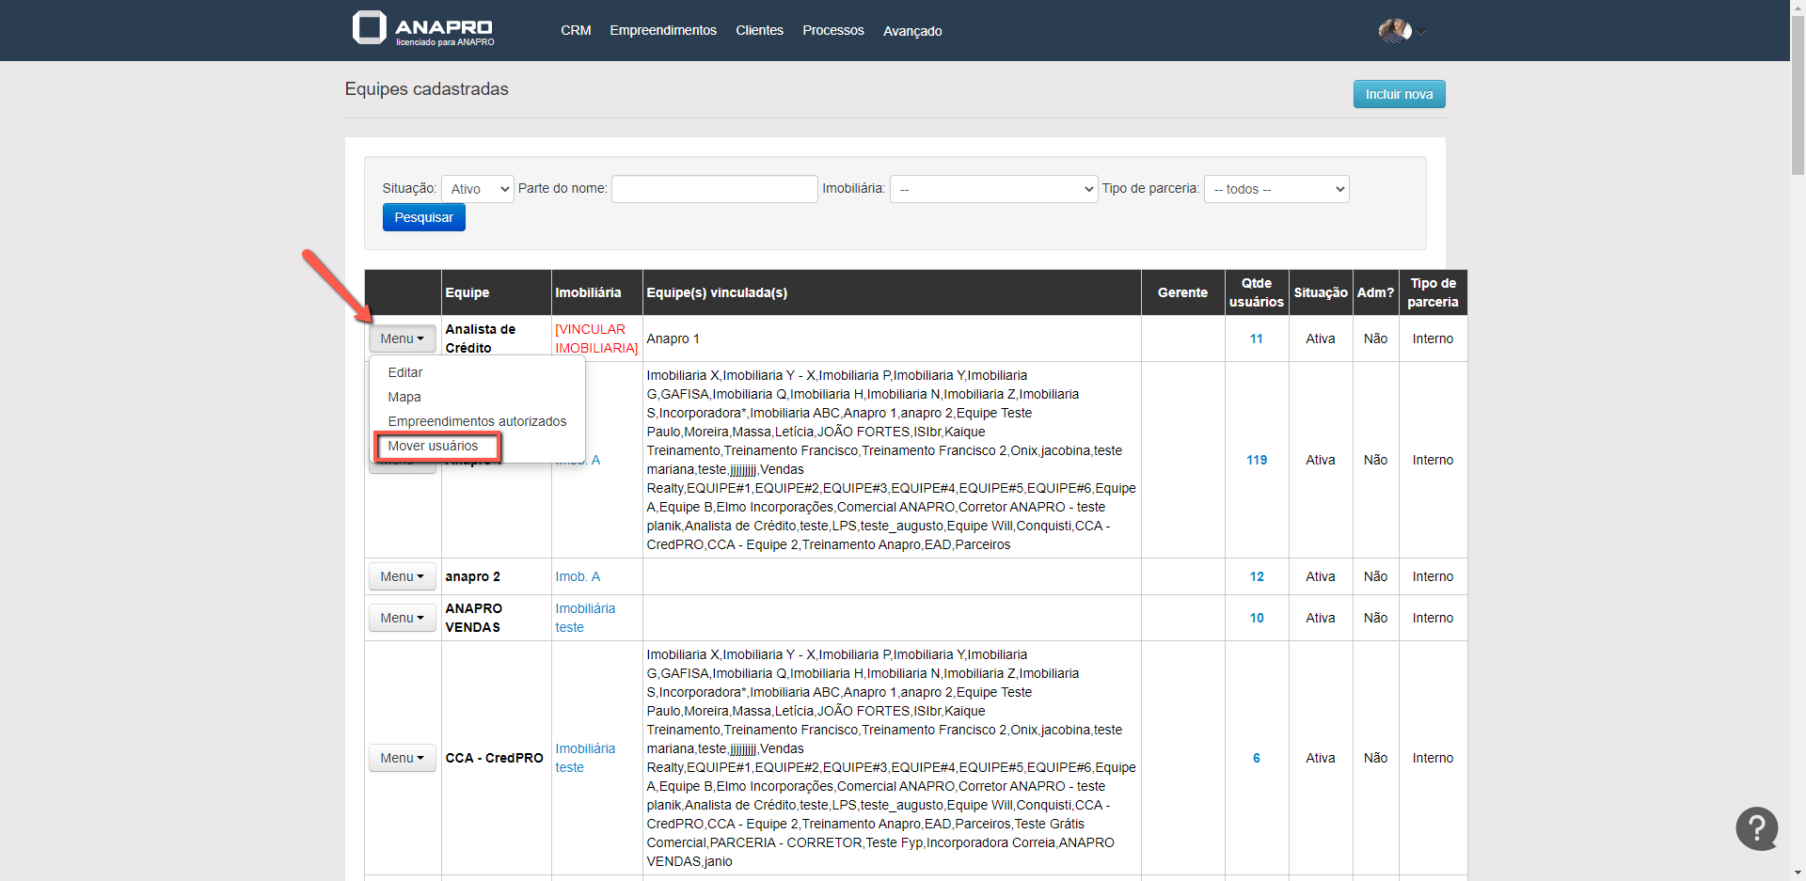Open the Empreendimentos navigation item
1806x881 pixels.
point(663,30)
